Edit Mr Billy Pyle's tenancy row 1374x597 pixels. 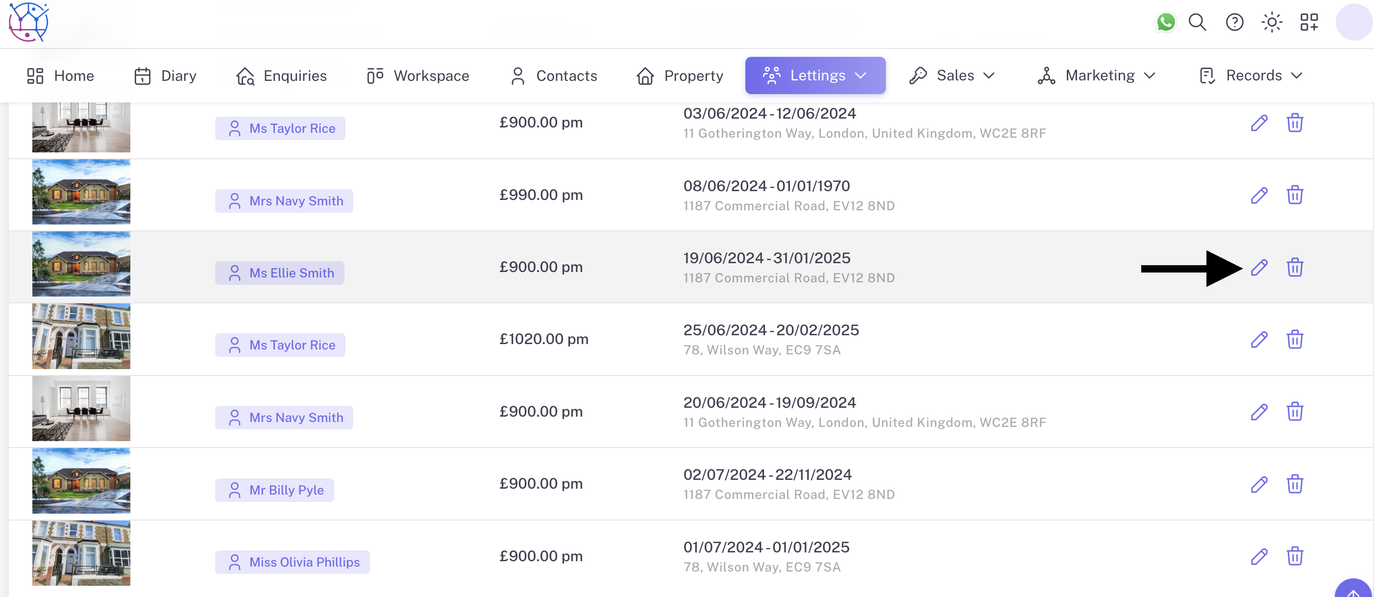[x=1259, y=484]
